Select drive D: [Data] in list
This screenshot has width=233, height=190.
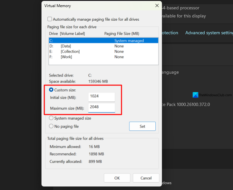click(x=104, y=46)
